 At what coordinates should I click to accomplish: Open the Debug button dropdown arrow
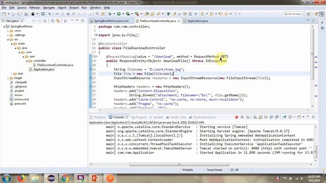tap(114, 14)
